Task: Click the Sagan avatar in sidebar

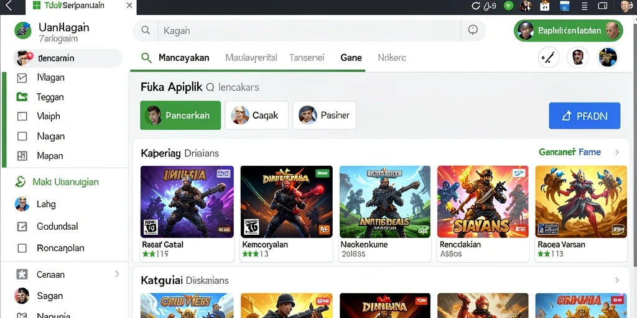Action: click(x=22, y=296)
